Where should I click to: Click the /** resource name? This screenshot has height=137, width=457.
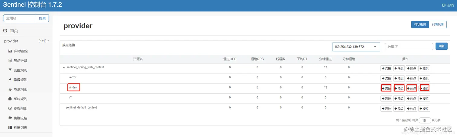coord(71,97)
